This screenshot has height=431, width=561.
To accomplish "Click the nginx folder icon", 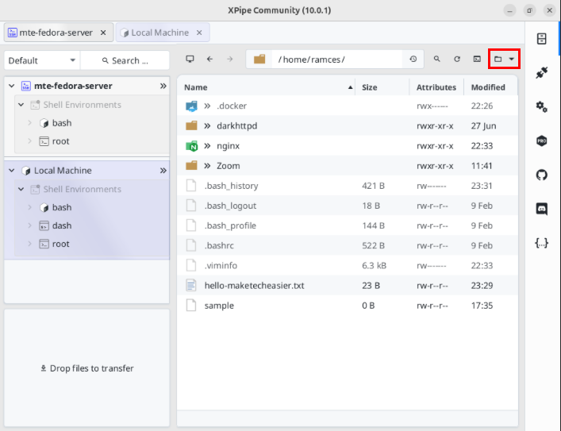I will [191, 146].
